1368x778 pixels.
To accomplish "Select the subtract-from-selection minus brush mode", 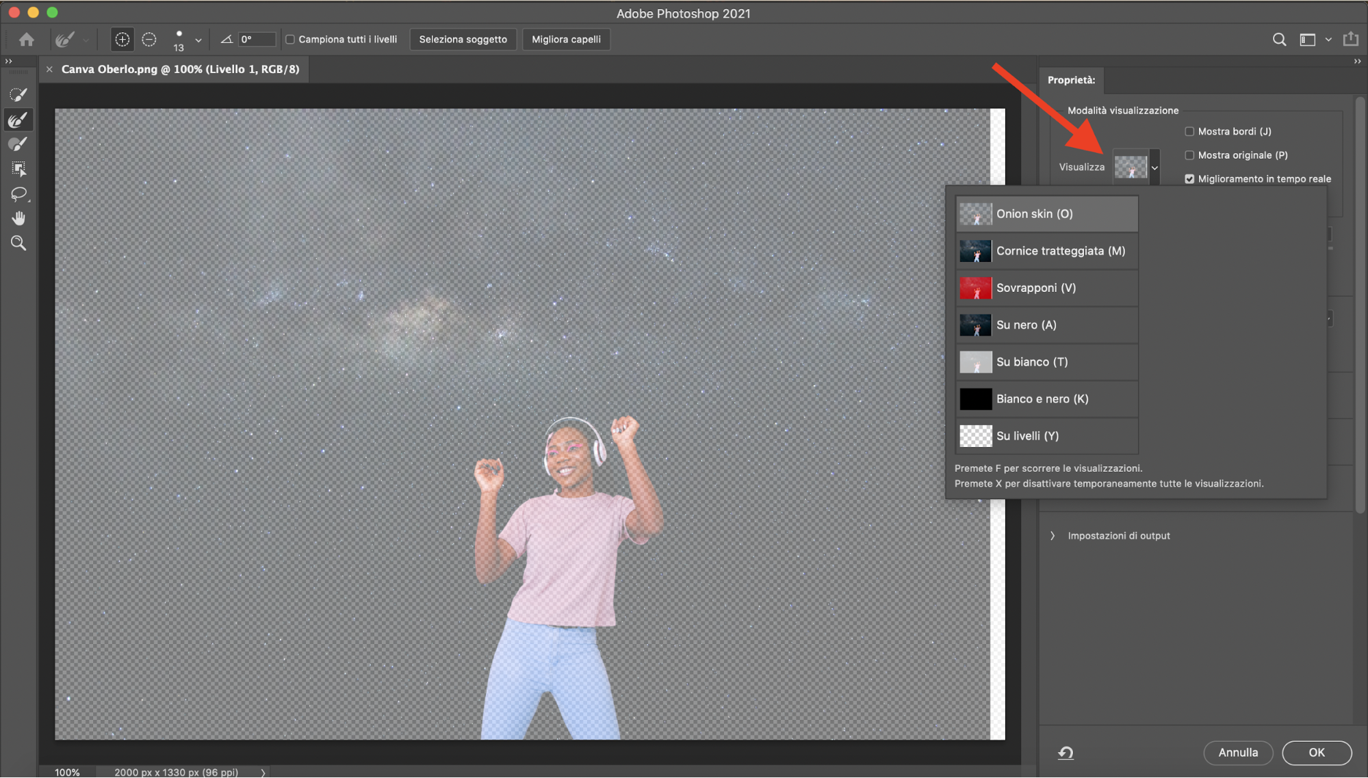I will (149, 40).
